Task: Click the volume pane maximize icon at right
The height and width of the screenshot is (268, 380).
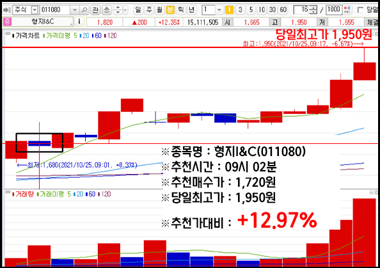Action: (x=371, y=193)
